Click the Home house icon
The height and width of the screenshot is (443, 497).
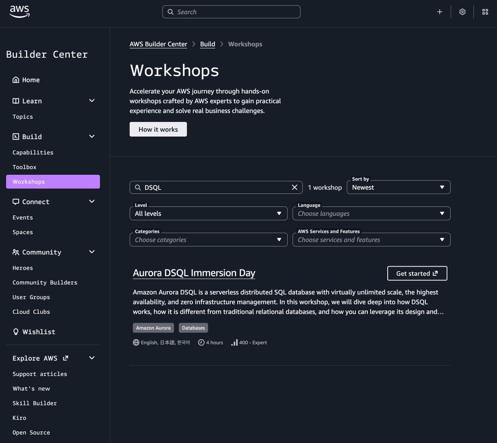coord(16,80)
